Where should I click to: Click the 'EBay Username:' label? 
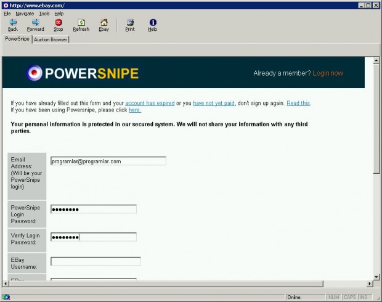24,263
